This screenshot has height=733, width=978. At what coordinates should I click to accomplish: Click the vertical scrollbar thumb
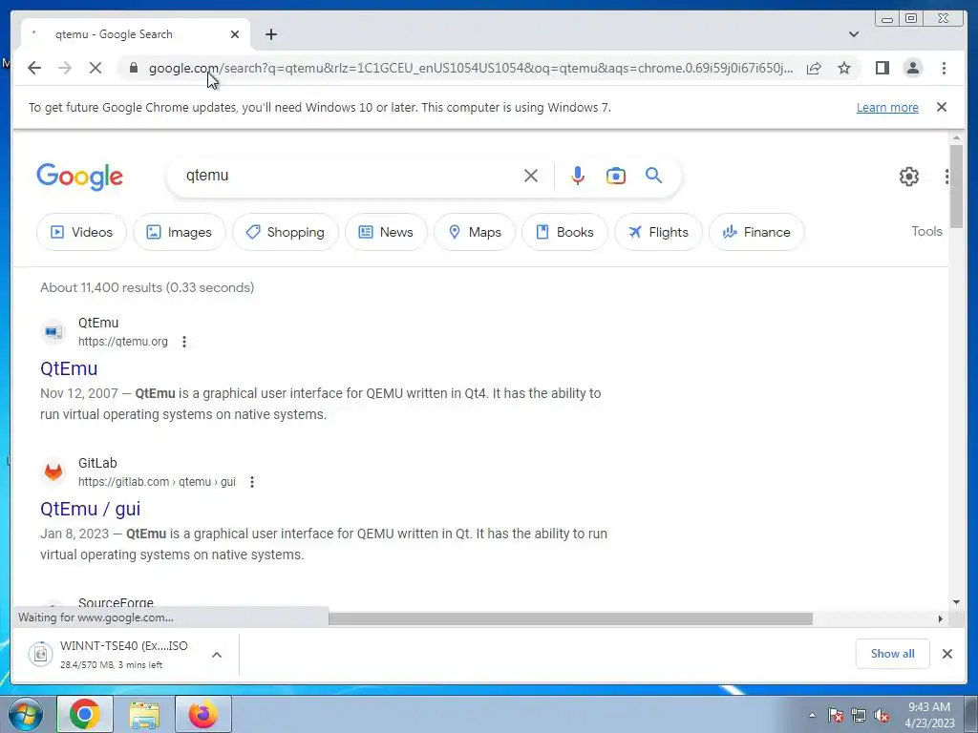956,186
